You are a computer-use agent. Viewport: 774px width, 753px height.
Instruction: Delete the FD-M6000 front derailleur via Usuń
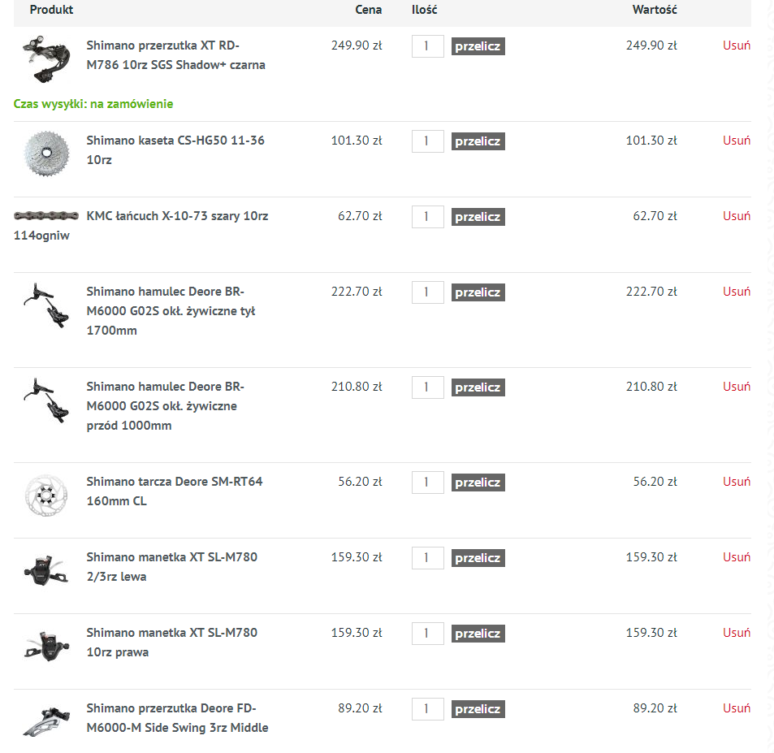(737, 708)
